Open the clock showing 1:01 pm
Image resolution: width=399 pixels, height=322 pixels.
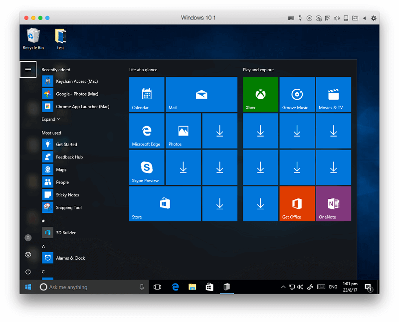point(350,287)
